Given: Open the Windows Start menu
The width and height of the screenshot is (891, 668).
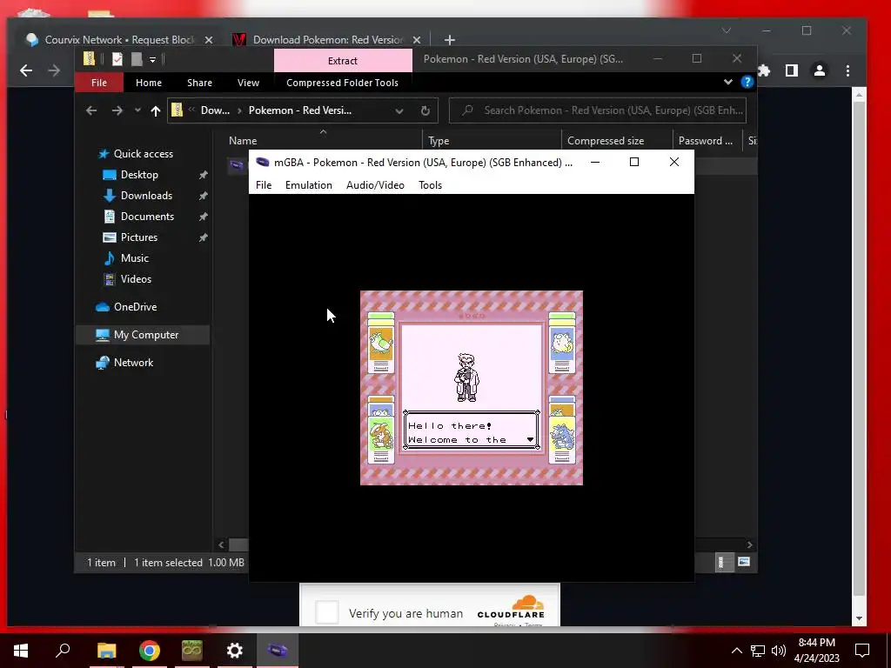Looking at the screenshot, I should click(21, 650).
